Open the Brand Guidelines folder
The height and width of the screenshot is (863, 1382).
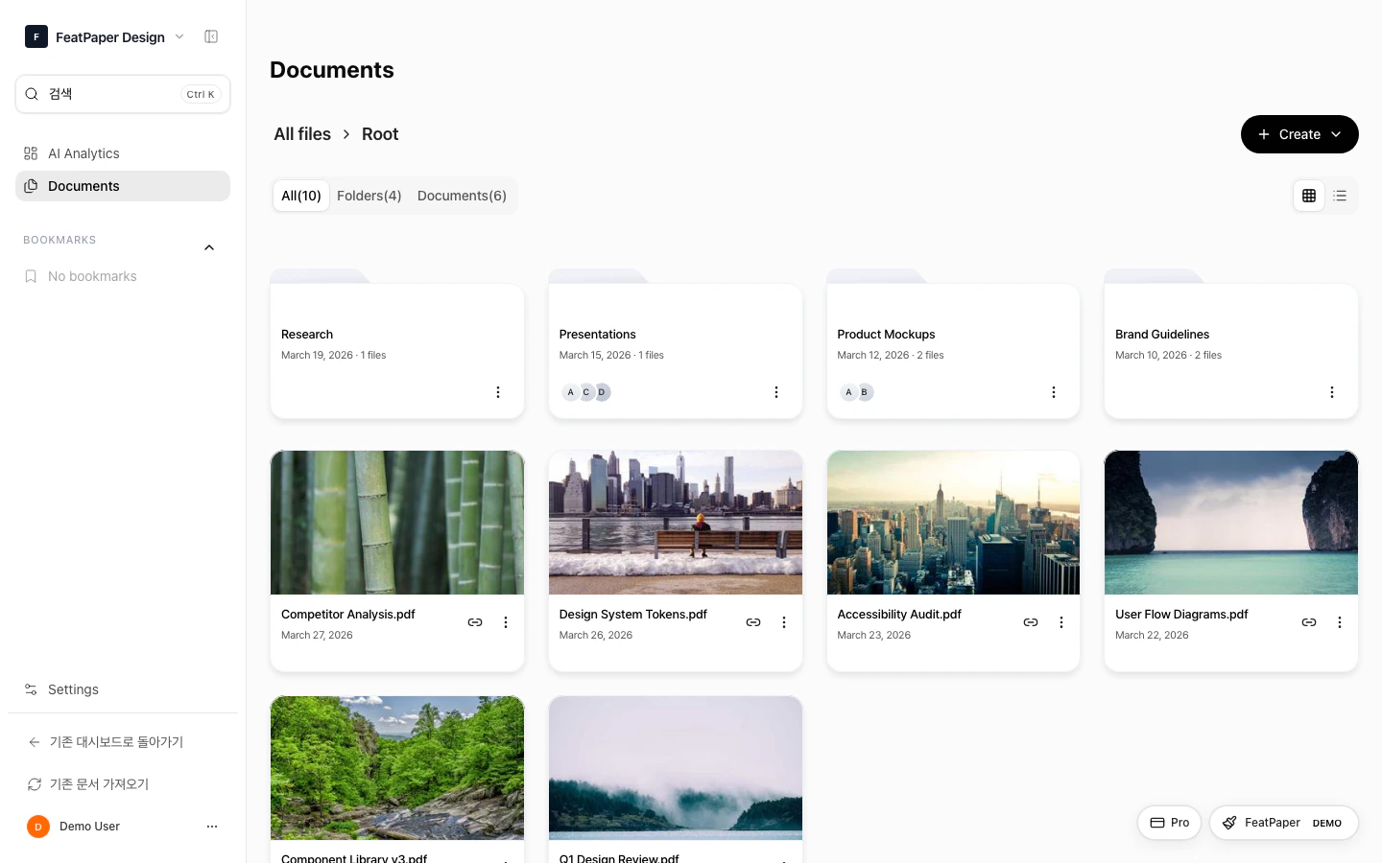[x=1231, y=343]
